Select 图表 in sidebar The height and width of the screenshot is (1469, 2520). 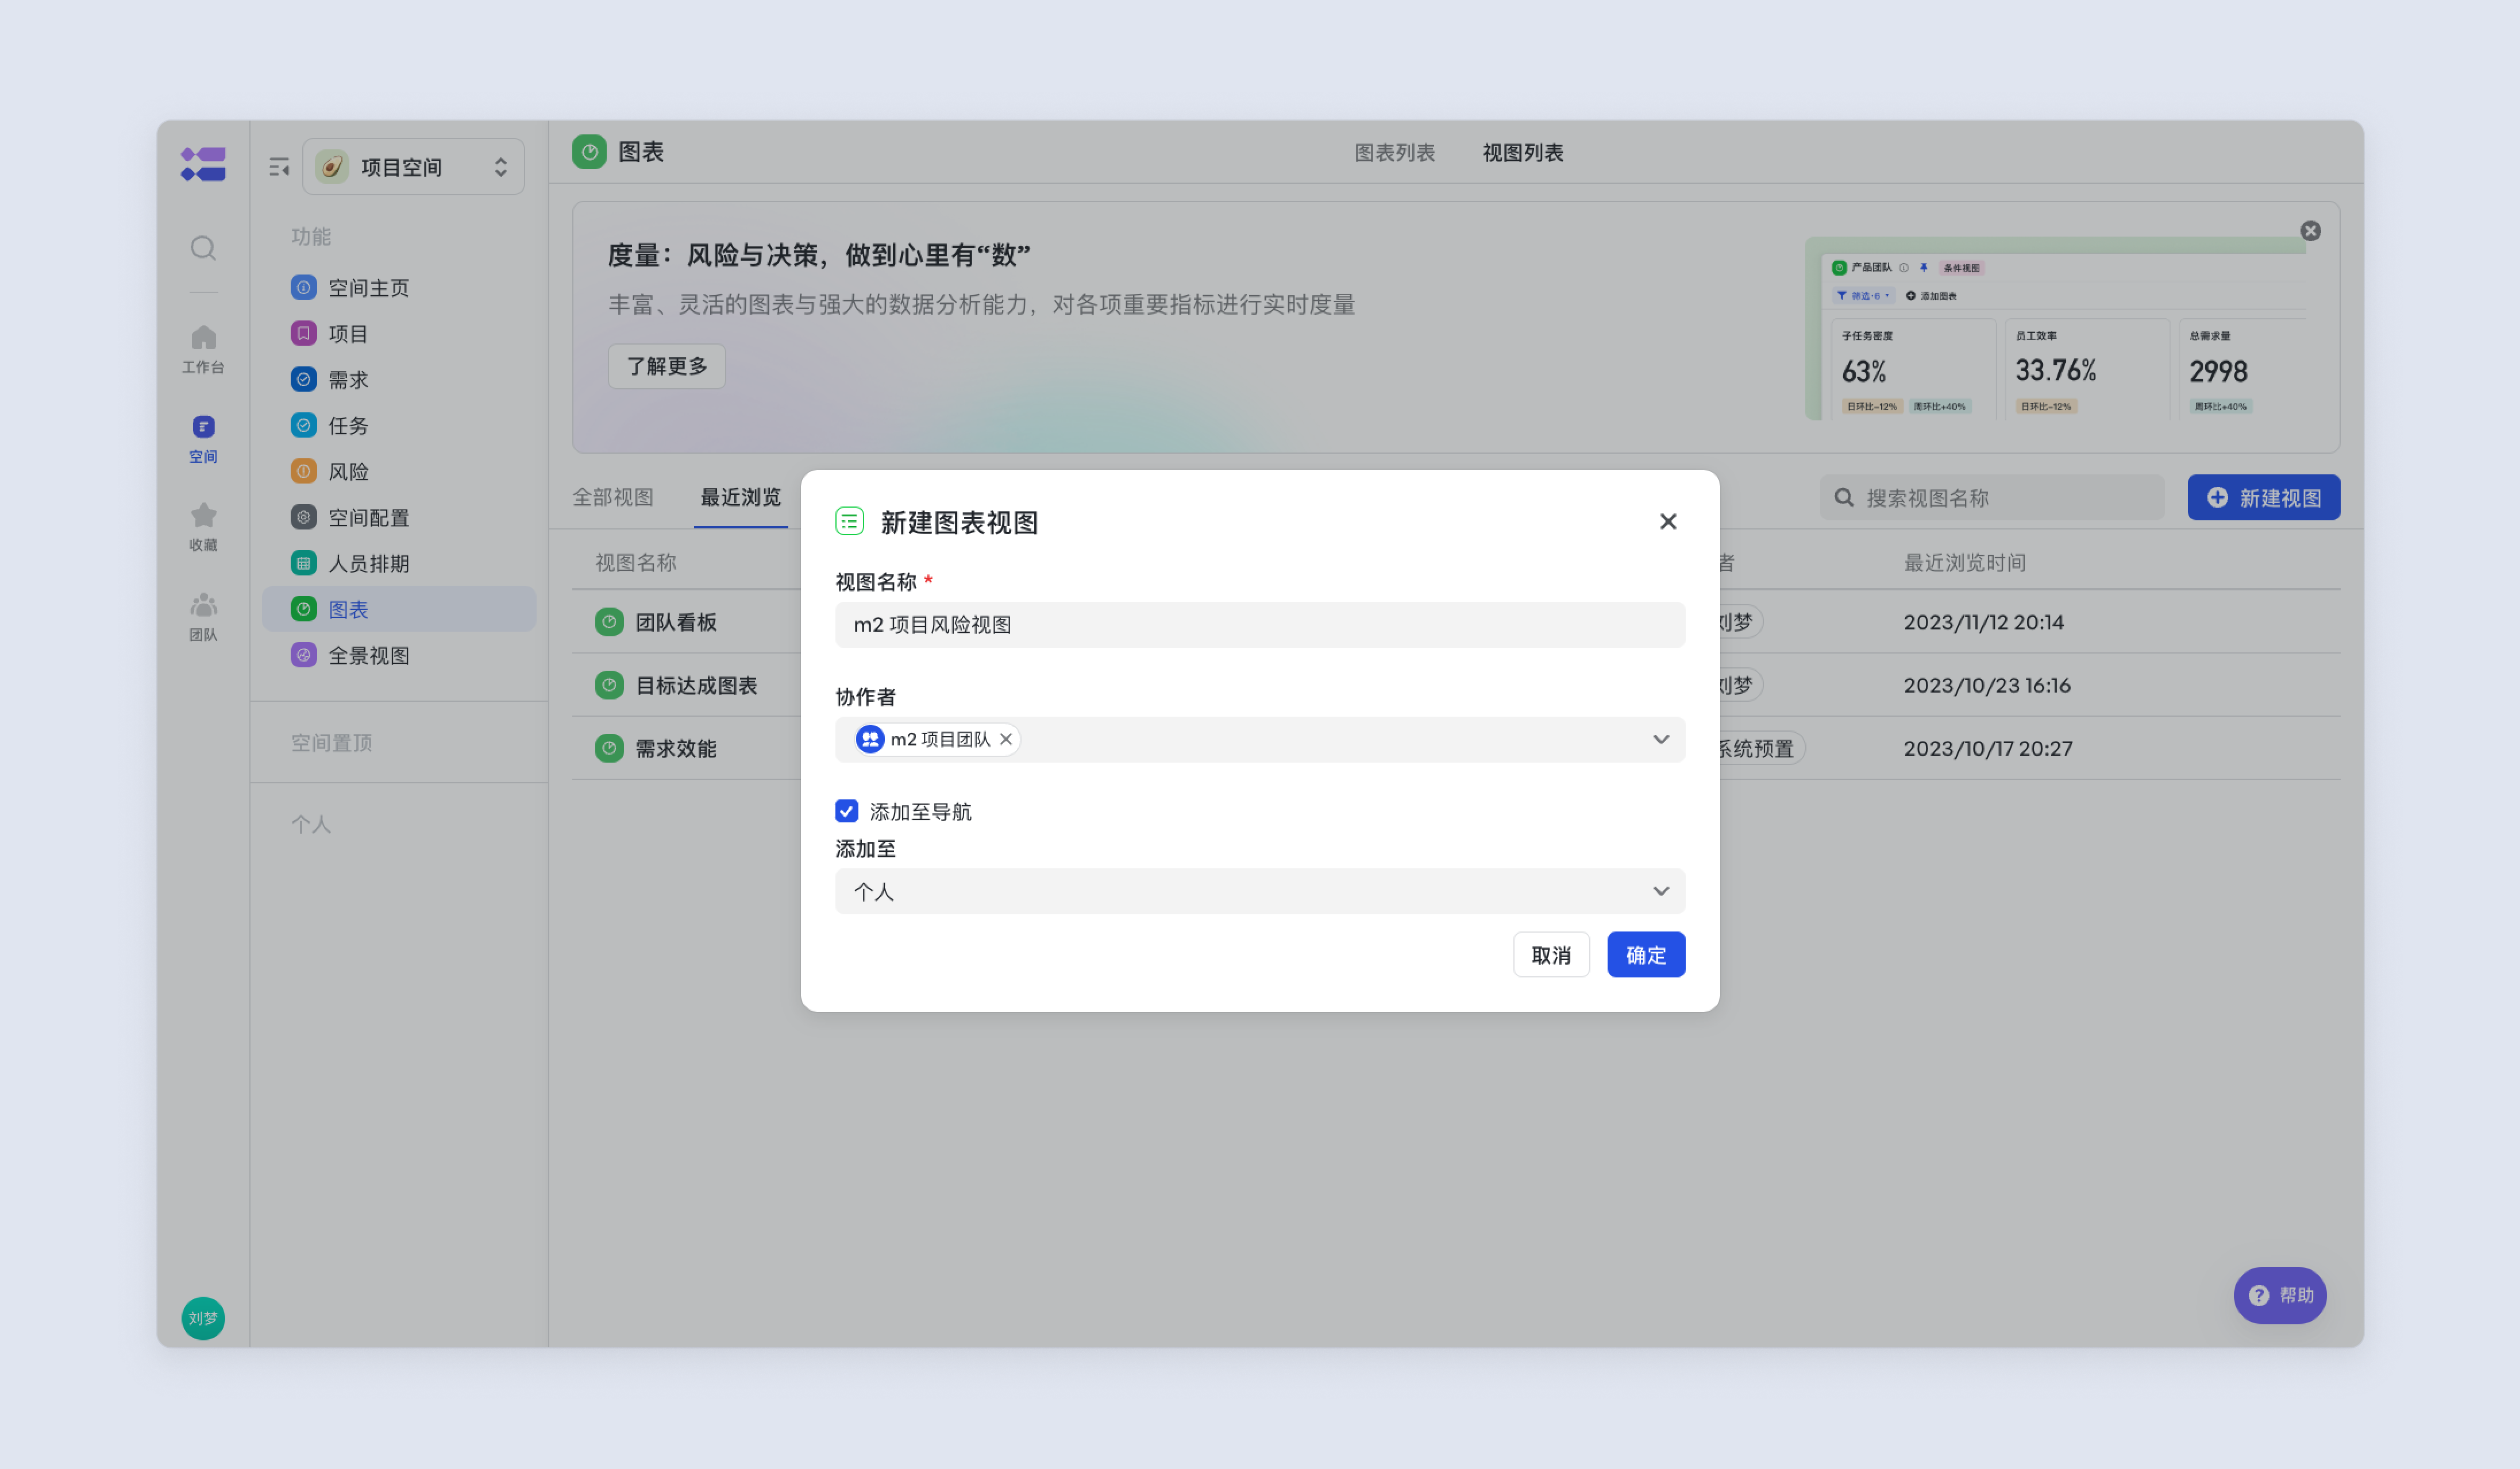point(399,609)
